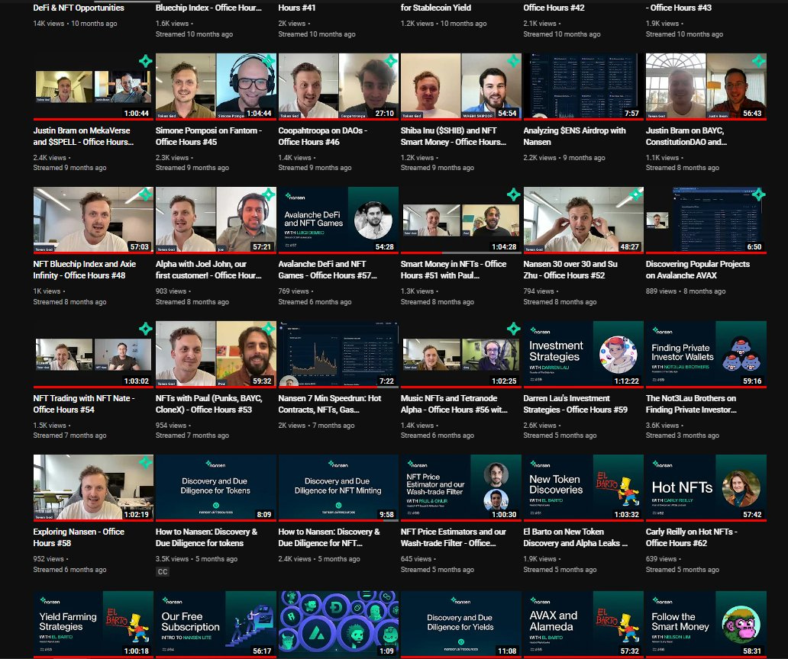Open The Not3Lau Brothers on Finding Private Investor title
The image size is (788, 659).
[691, 403]
